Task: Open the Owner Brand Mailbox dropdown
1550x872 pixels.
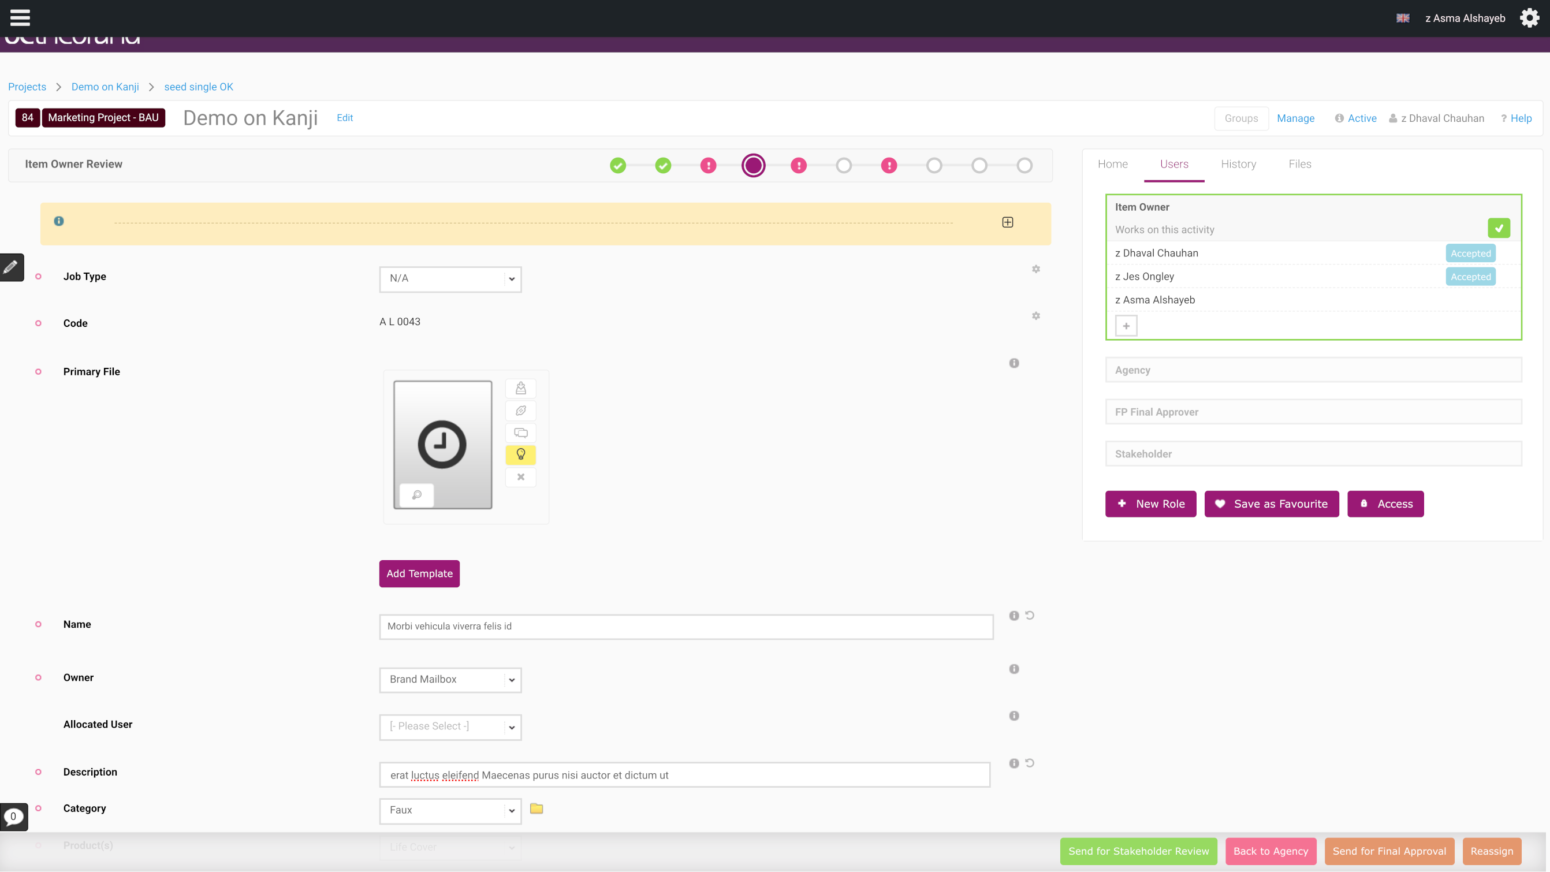Action: pyautogui.click(x=450, y=680)
